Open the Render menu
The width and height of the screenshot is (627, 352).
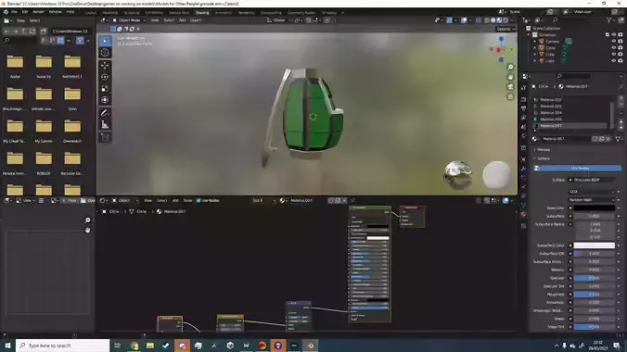[38, 12]
